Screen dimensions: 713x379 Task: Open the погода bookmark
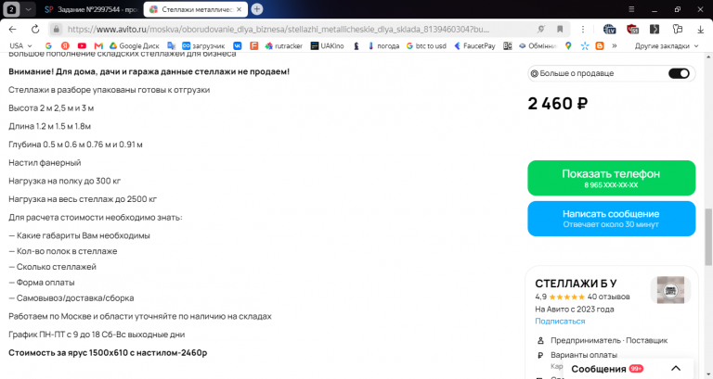coord(383,45)
